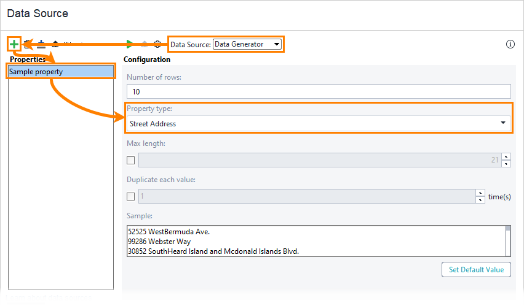The image size is (524, 306).
Task: Enable the Max length checkbox
Action: 130,161
